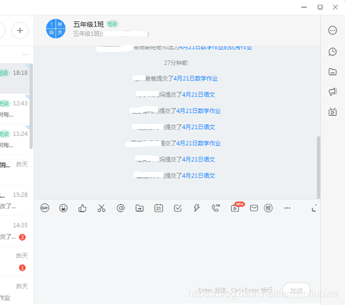Image resolution: width=345 pixels, height=305 pixels.
Task: Open the live broadcast TV icon
Action: pos(333,112)
